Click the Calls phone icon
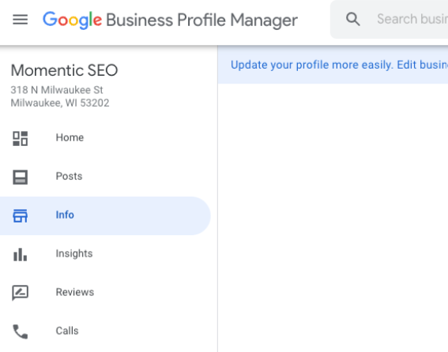This screenshot has height=352, width=448. tap(20, 331)
